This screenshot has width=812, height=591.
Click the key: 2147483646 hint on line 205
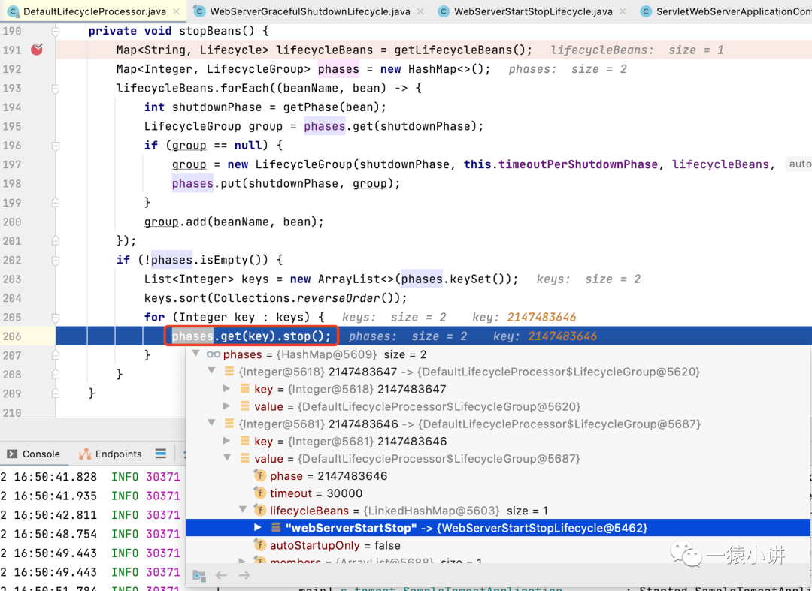[x=524, y=318]
